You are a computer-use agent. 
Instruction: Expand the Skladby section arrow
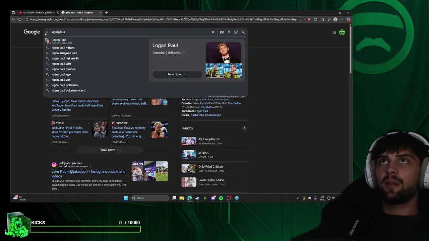(245, 128)
